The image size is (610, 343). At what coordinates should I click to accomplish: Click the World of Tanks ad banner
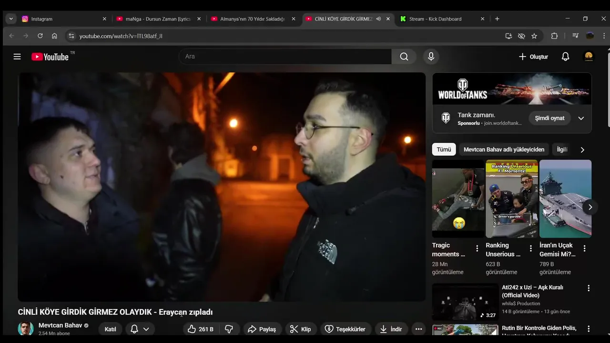512,89
